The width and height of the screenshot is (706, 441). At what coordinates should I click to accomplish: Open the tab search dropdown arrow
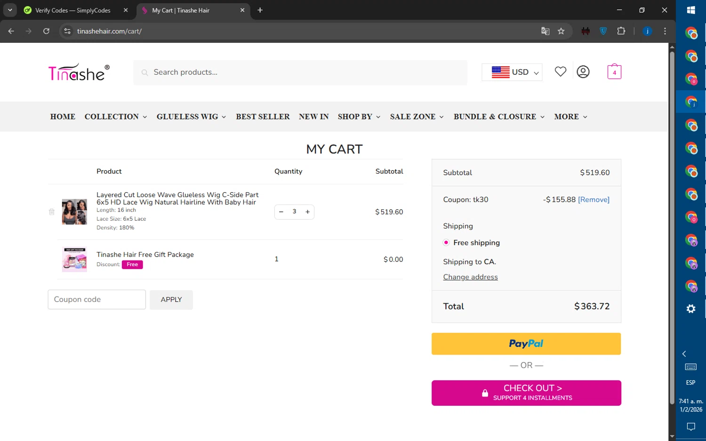(10, 10)
